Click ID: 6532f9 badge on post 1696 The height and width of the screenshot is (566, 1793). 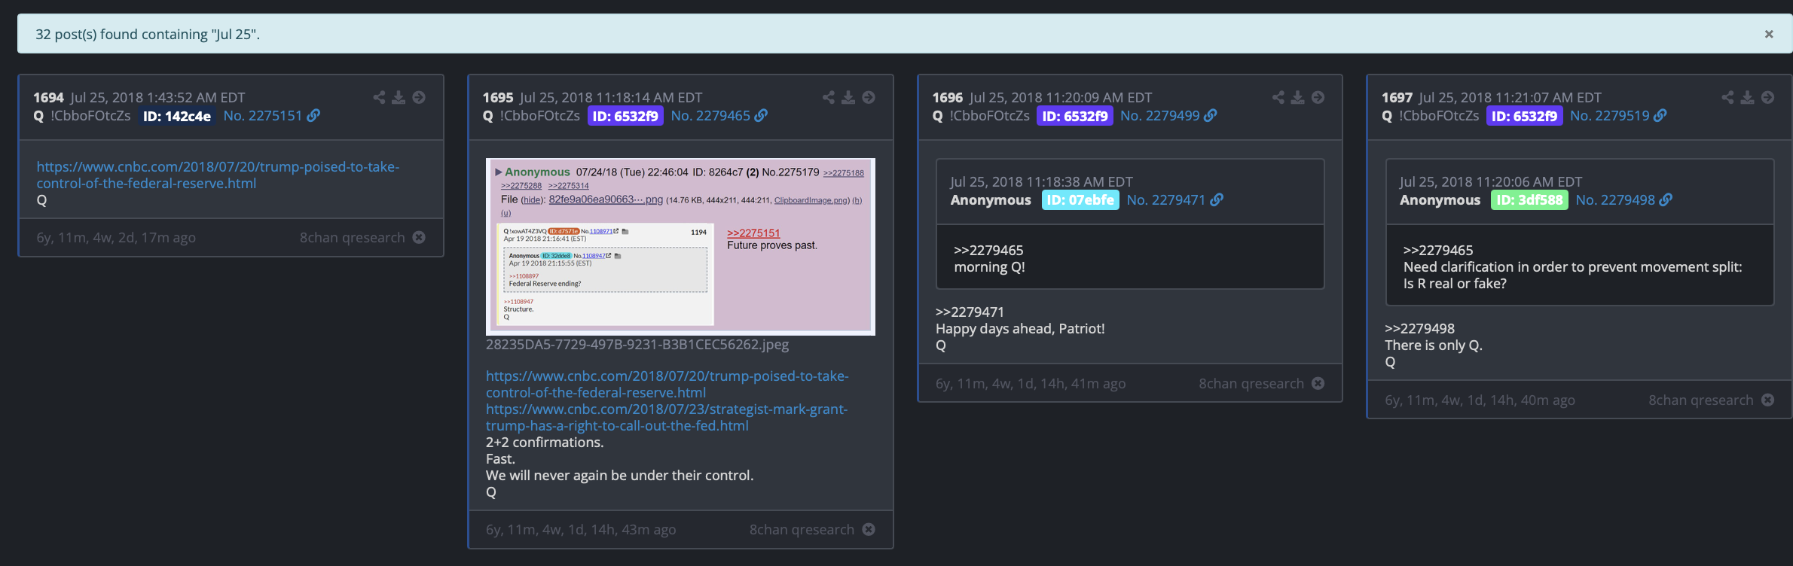point(1075,116)
